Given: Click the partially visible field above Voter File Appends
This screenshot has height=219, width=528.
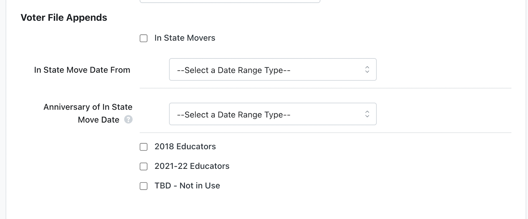Looking at the screenshot, I should 230,1.
